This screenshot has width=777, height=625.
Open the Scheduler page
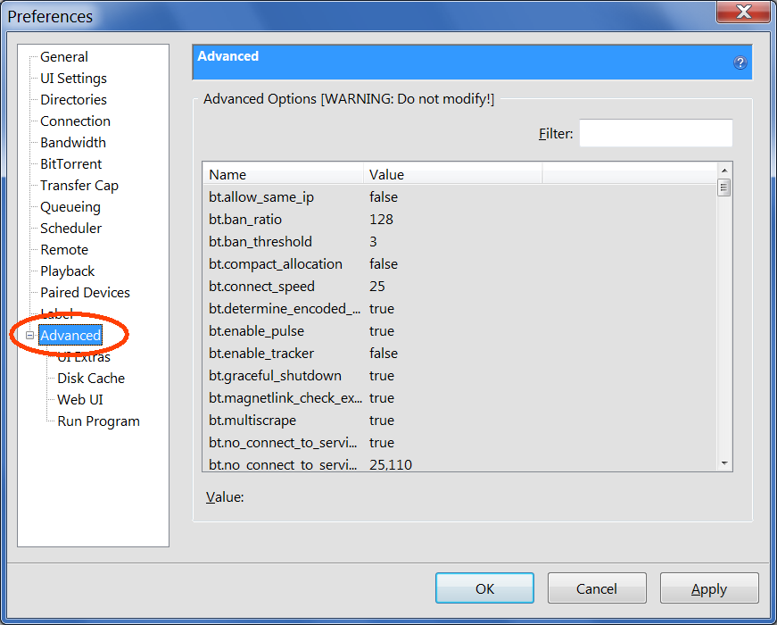point(70,229)
